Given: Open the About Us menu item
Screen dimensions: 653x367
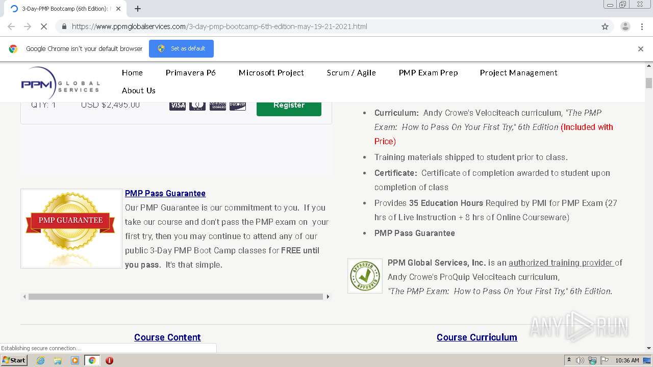Looking at the screenshot, I should [x=139, y=91].
